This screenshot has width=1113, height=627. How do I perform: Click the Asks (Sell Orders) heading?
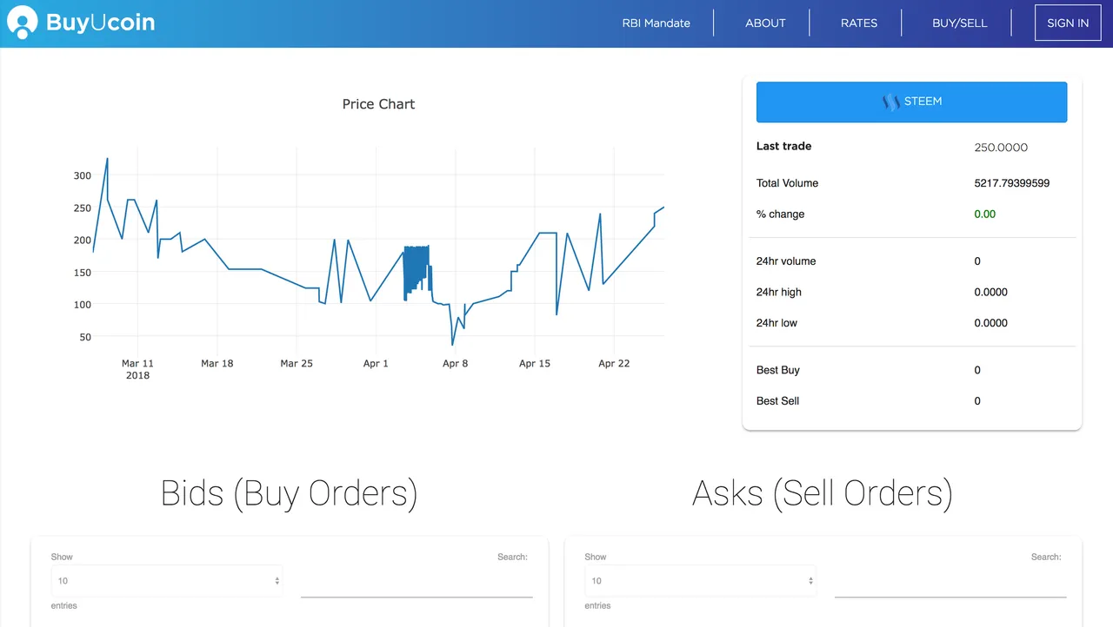823,493
